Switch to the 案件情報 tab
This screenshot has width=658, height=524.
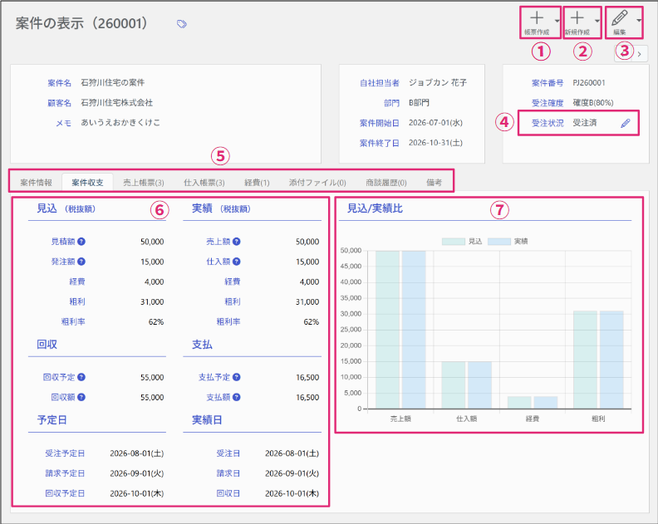[36, 183]
